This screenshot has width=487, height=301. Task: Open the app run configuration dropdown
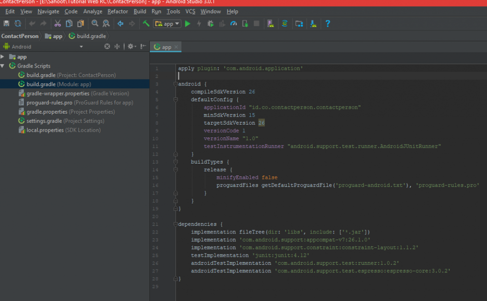tap(167, 23)
